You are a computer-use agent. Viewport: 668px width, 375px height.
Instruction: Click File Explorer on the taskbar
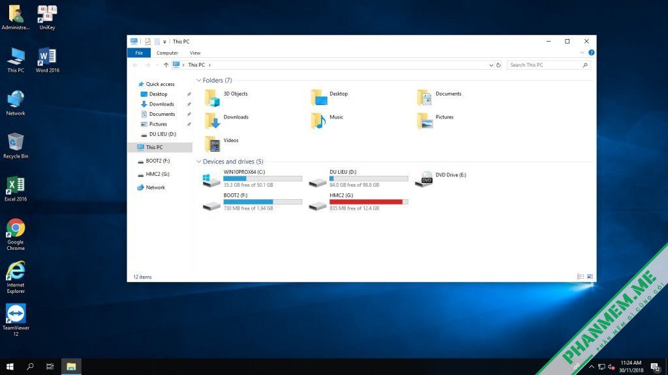click(71, 367)
